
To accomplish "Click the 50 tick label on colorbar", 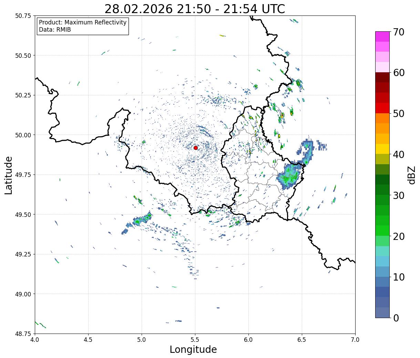I will pyautogui.click(x=399, y=114).
